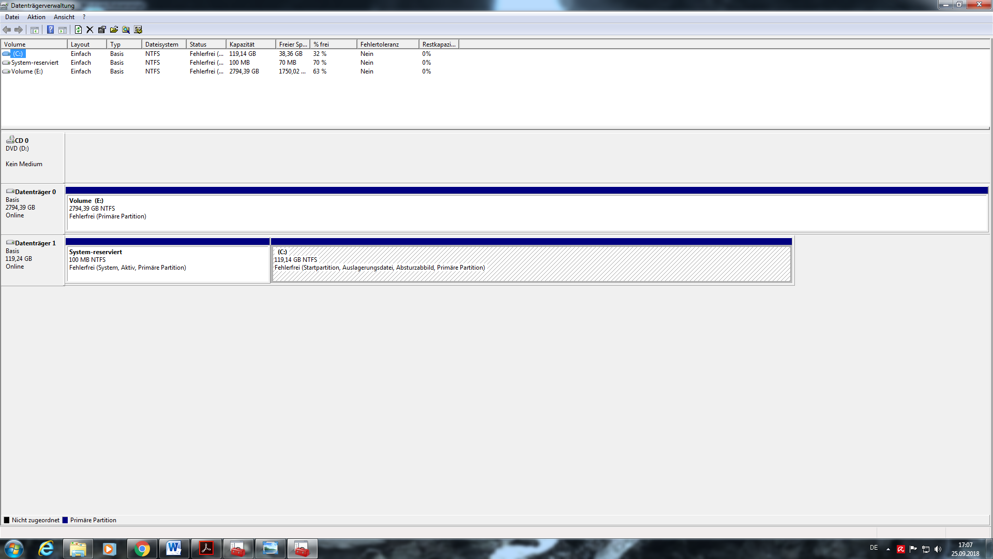This screenshot has width=993, height=559.
Task: Show hidden system tray icons arrow
Action: pos(888,549)
